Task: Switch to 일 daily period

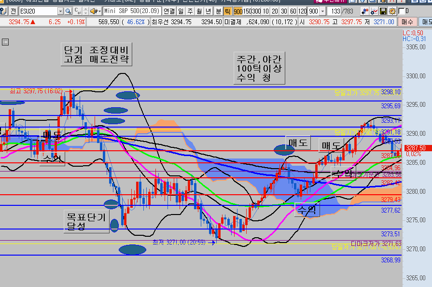Action: (181, 11)
